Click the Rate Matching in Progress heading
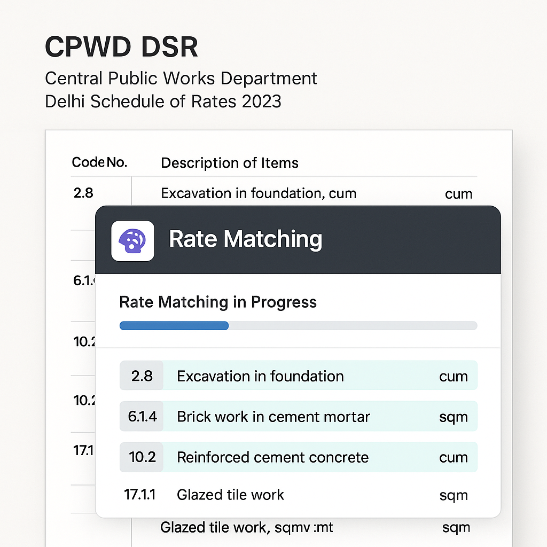 [218, 302]
